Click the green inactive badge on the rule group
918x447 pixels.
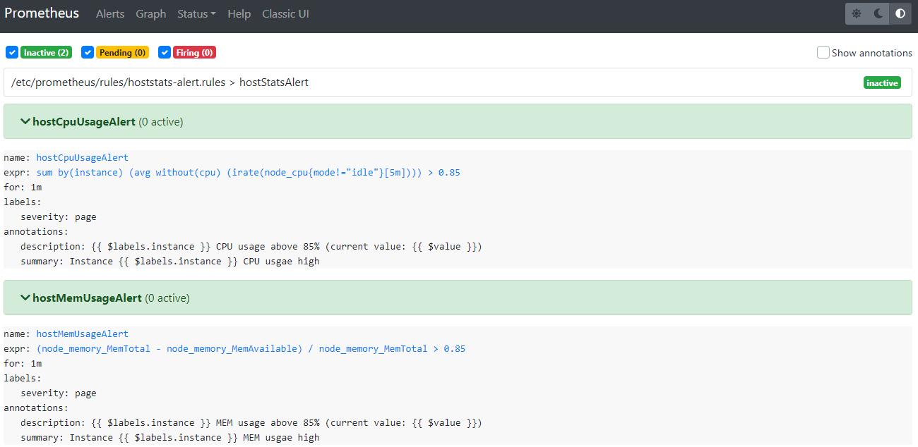[882, 82]
